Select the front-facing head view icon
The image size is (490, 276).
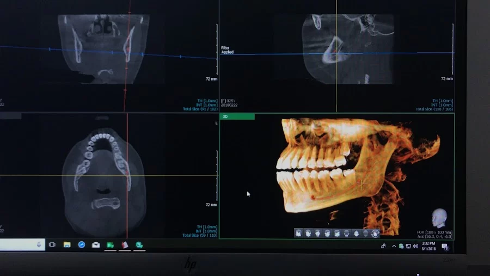tap(318, 233)
